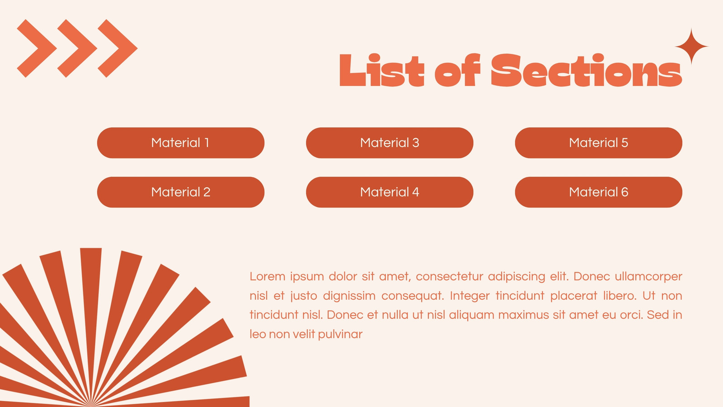The image size is (723, 407).
Task: Click the last line "leo non velit pulvinar"
Action: pyautogui.click(x=306, y=334)
